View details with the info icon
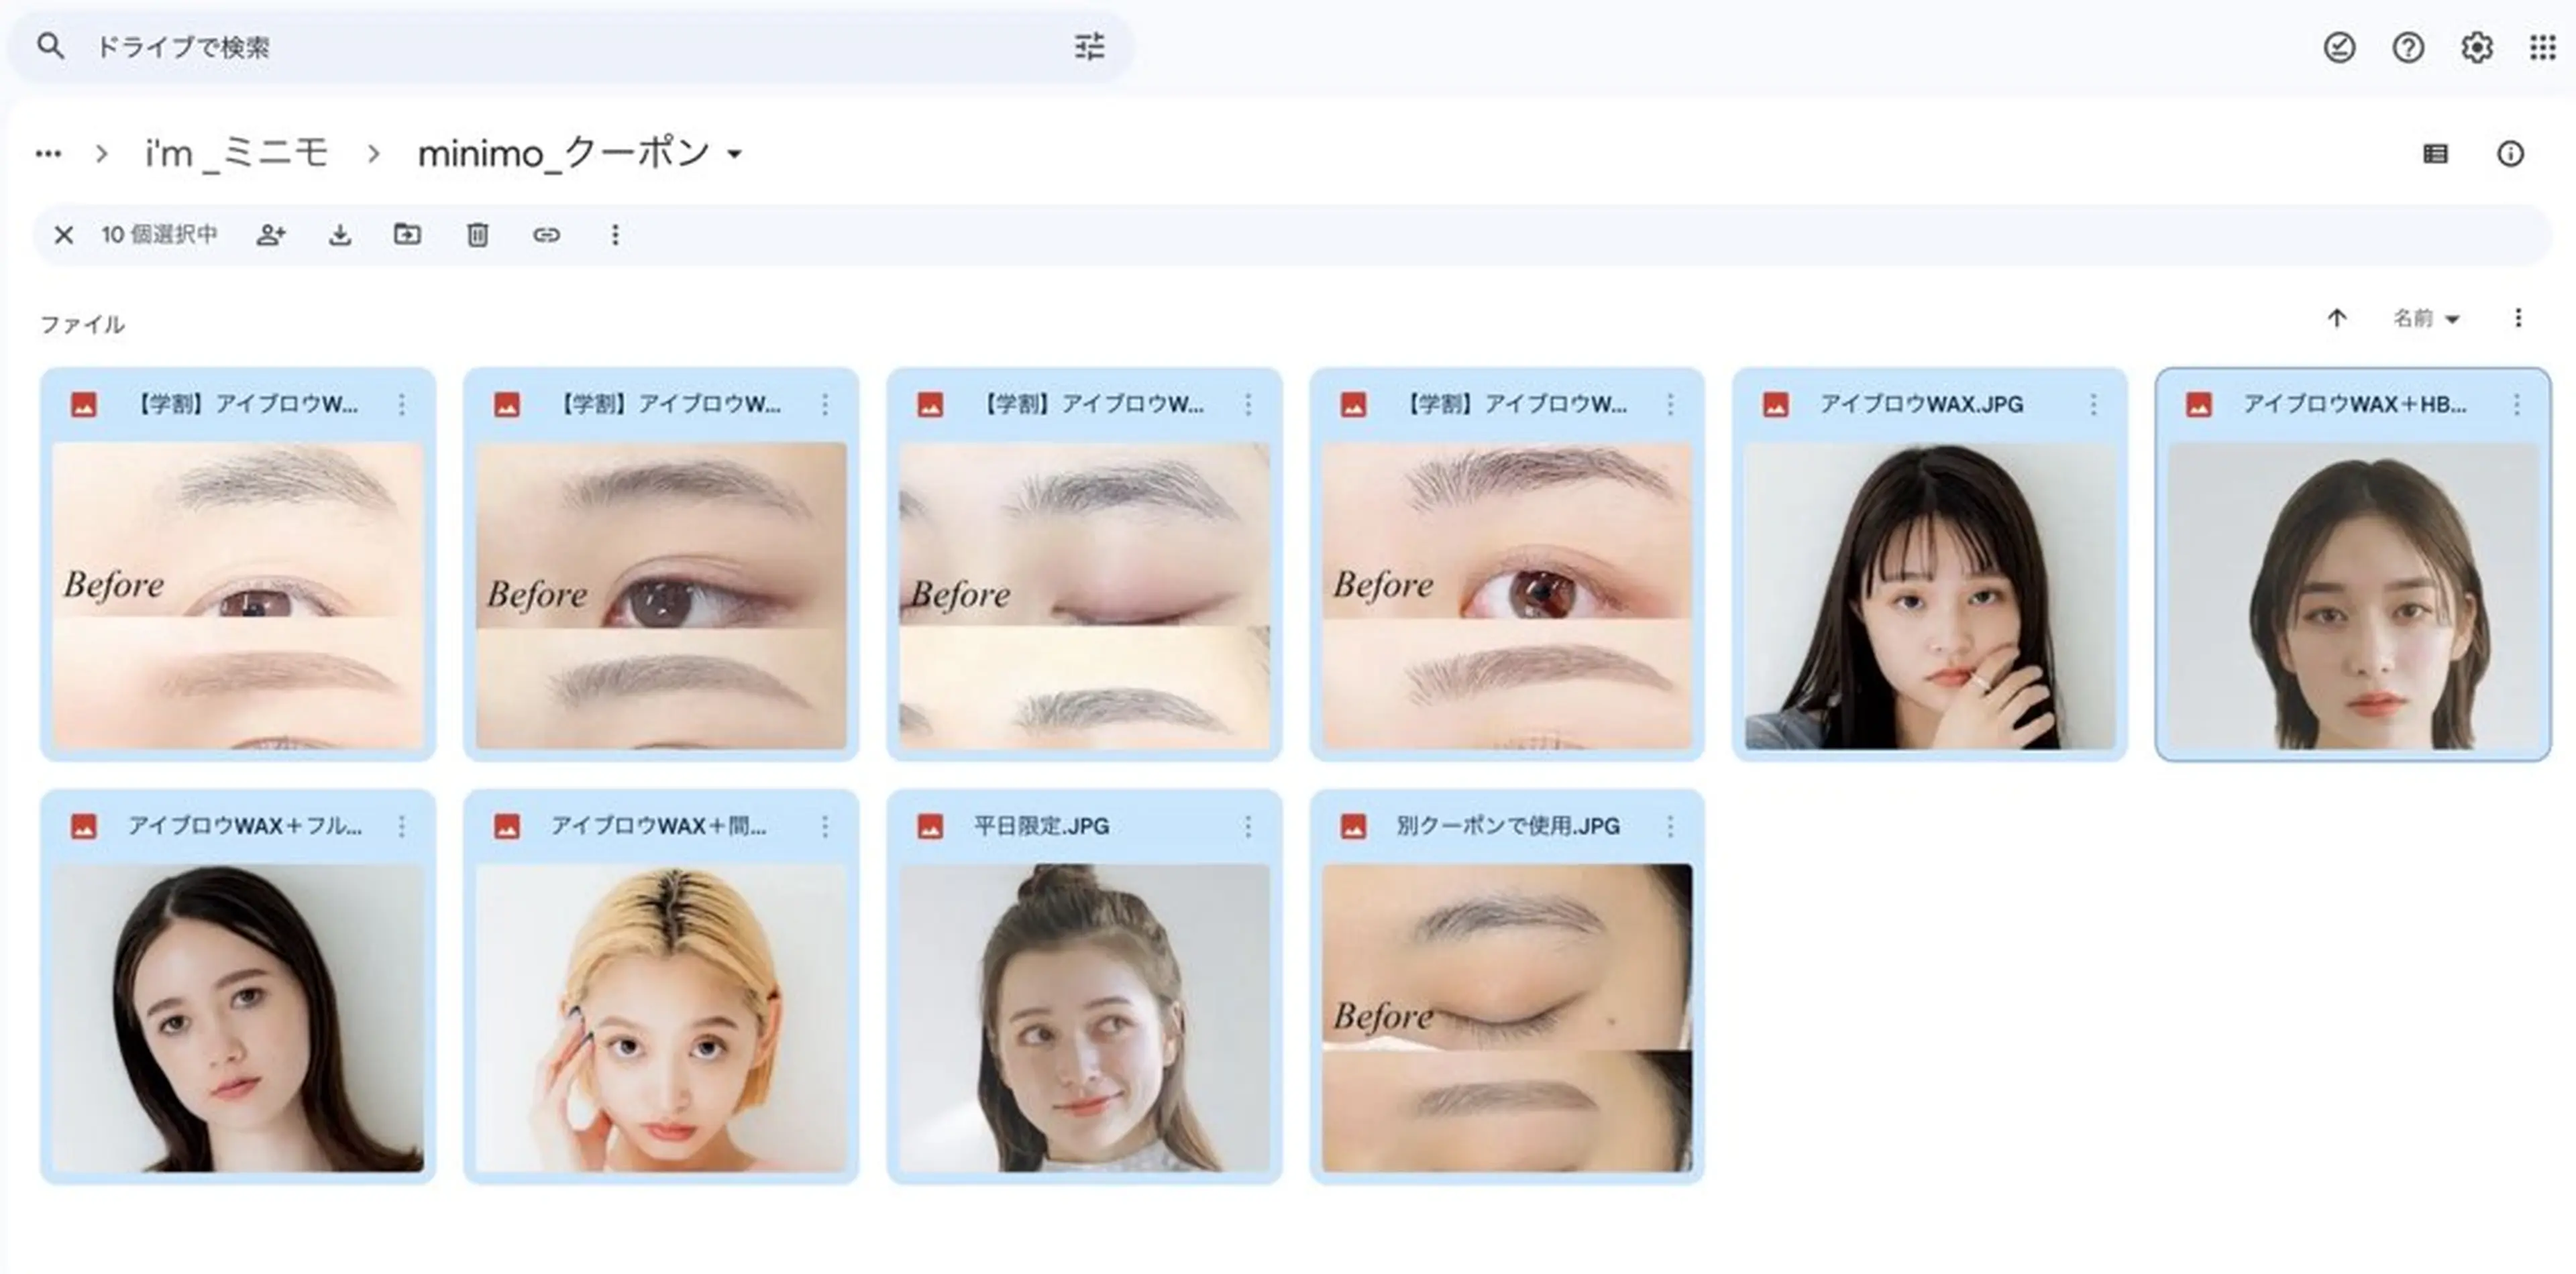Image resolution: width=2576 pixels, height=1274 pixels. 2510,153
